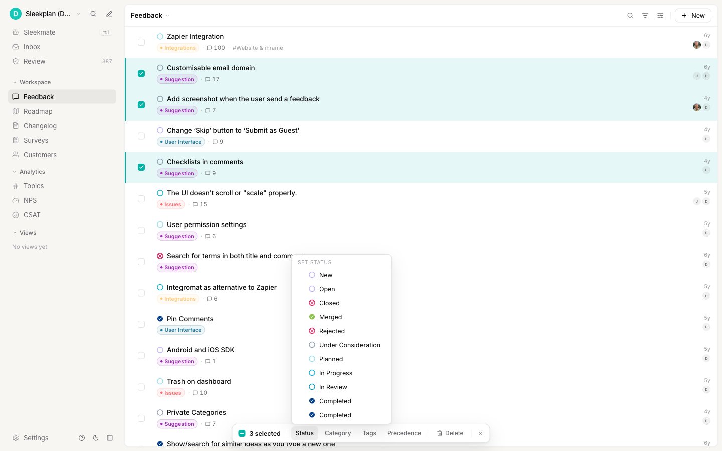Check User permission settings checkbox

pyautogui.click(x=141, y=230)
